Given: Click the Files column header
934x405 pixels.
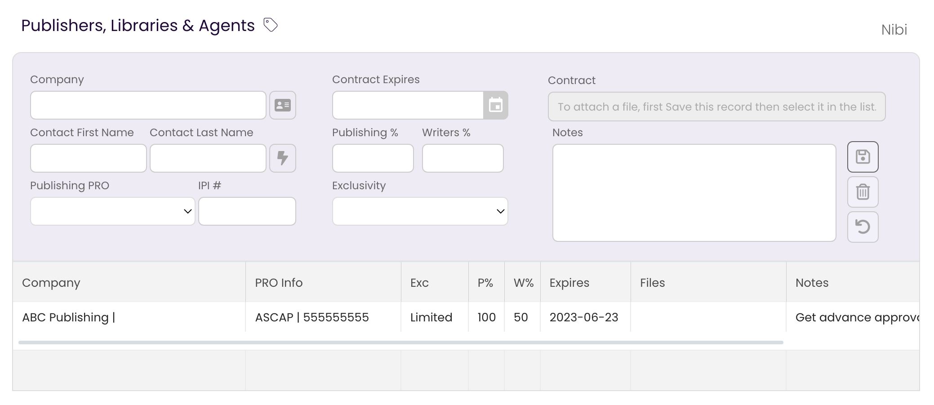Looking at the screenshot, I should coord(709,282).
